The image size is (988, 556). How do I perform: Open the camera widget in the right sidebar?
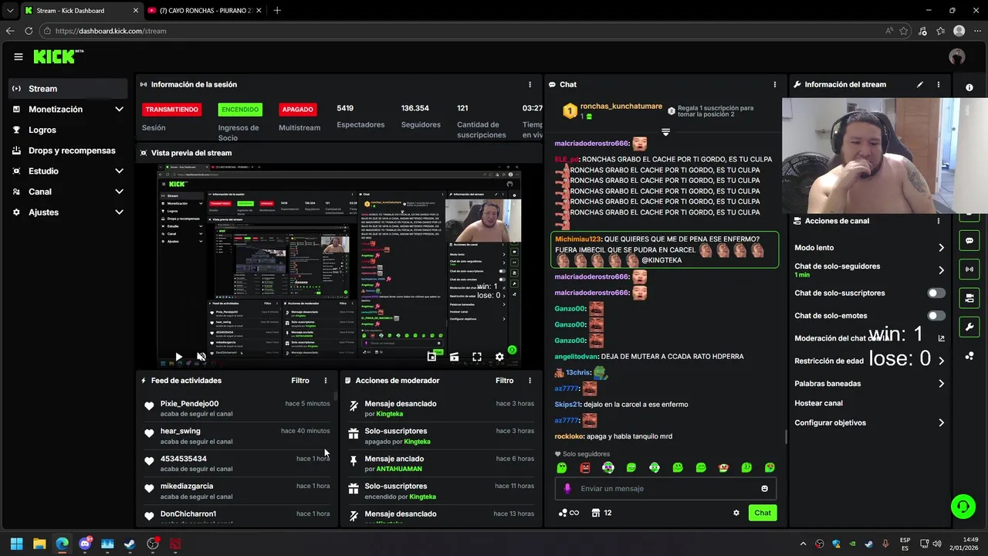point(969,298)
